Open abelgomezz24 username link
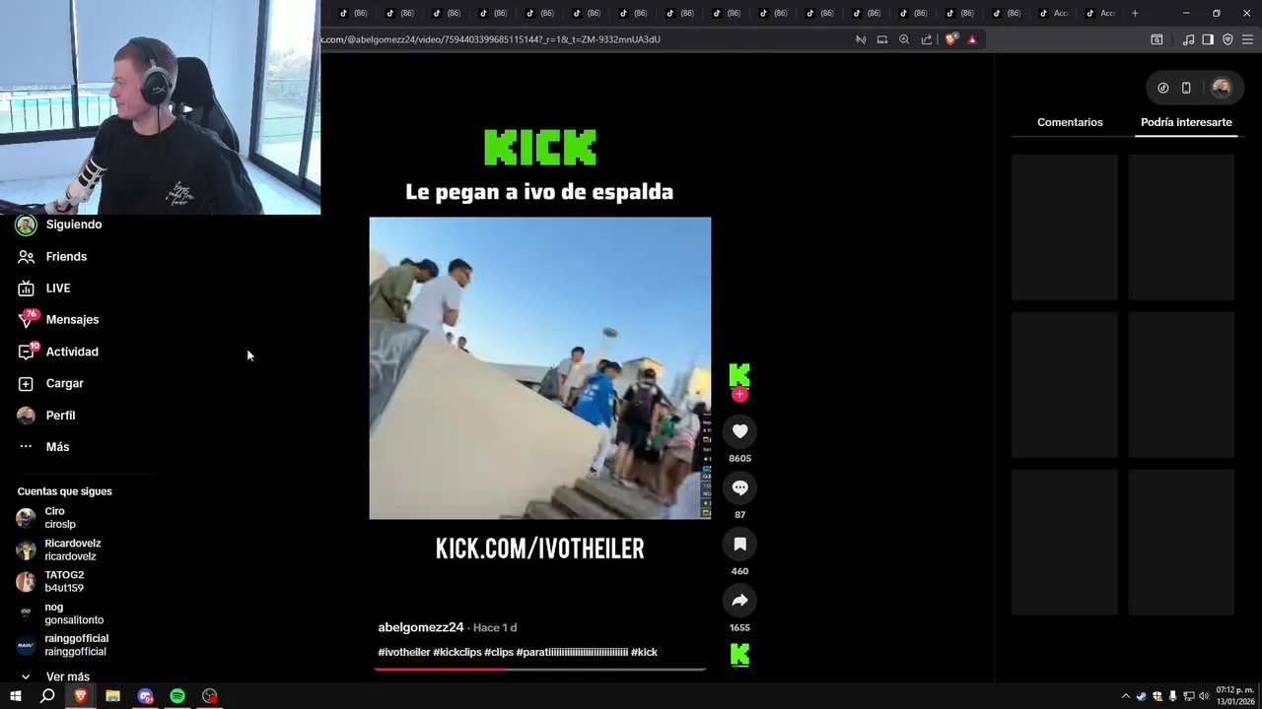 (x=421, y=627)
